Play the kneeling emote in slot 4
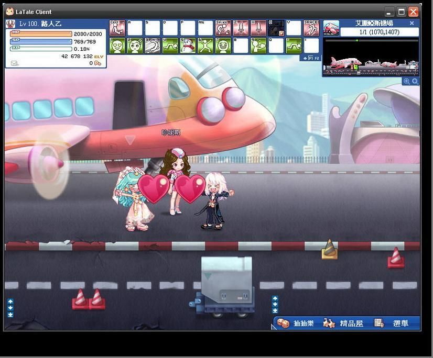This screenshot has width=433, height=358. (170, 46)
